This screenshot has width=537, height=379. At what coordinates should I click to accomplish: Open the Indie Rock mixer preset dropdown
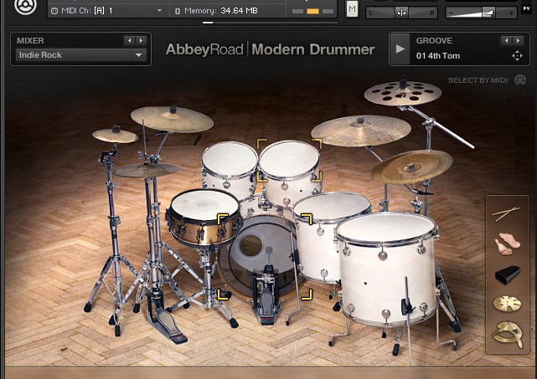coord(81,55)
